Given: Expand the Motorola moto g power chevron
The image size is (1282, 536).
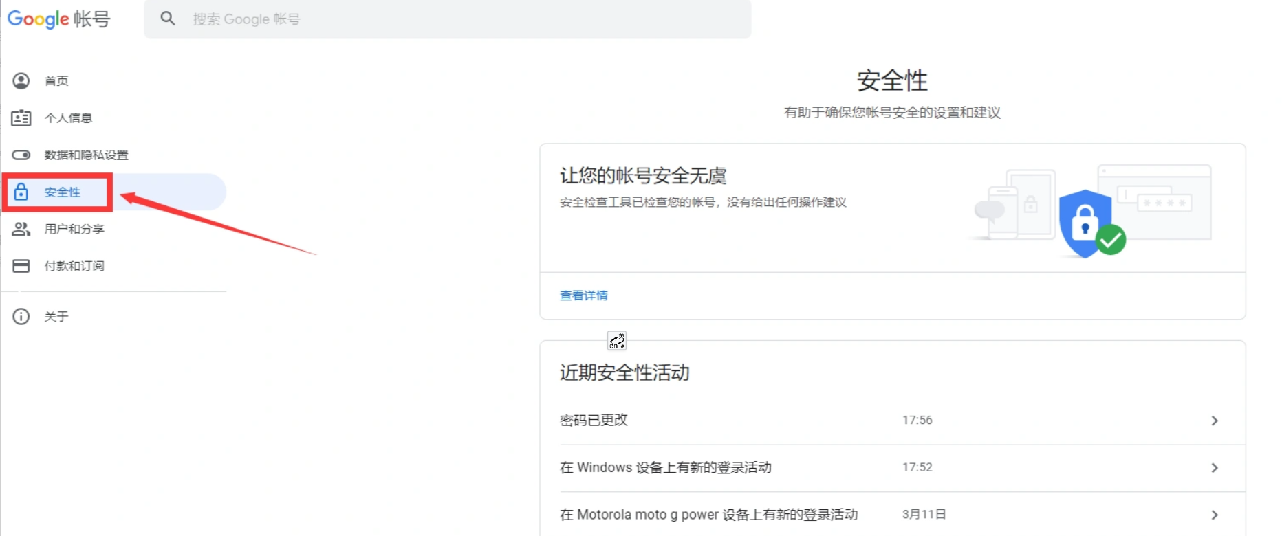Looking at the screenshot, I should (1215, 515).
